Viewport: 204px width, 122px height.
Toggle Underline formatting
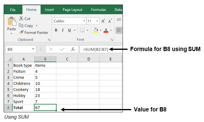(x=70, y=30)
